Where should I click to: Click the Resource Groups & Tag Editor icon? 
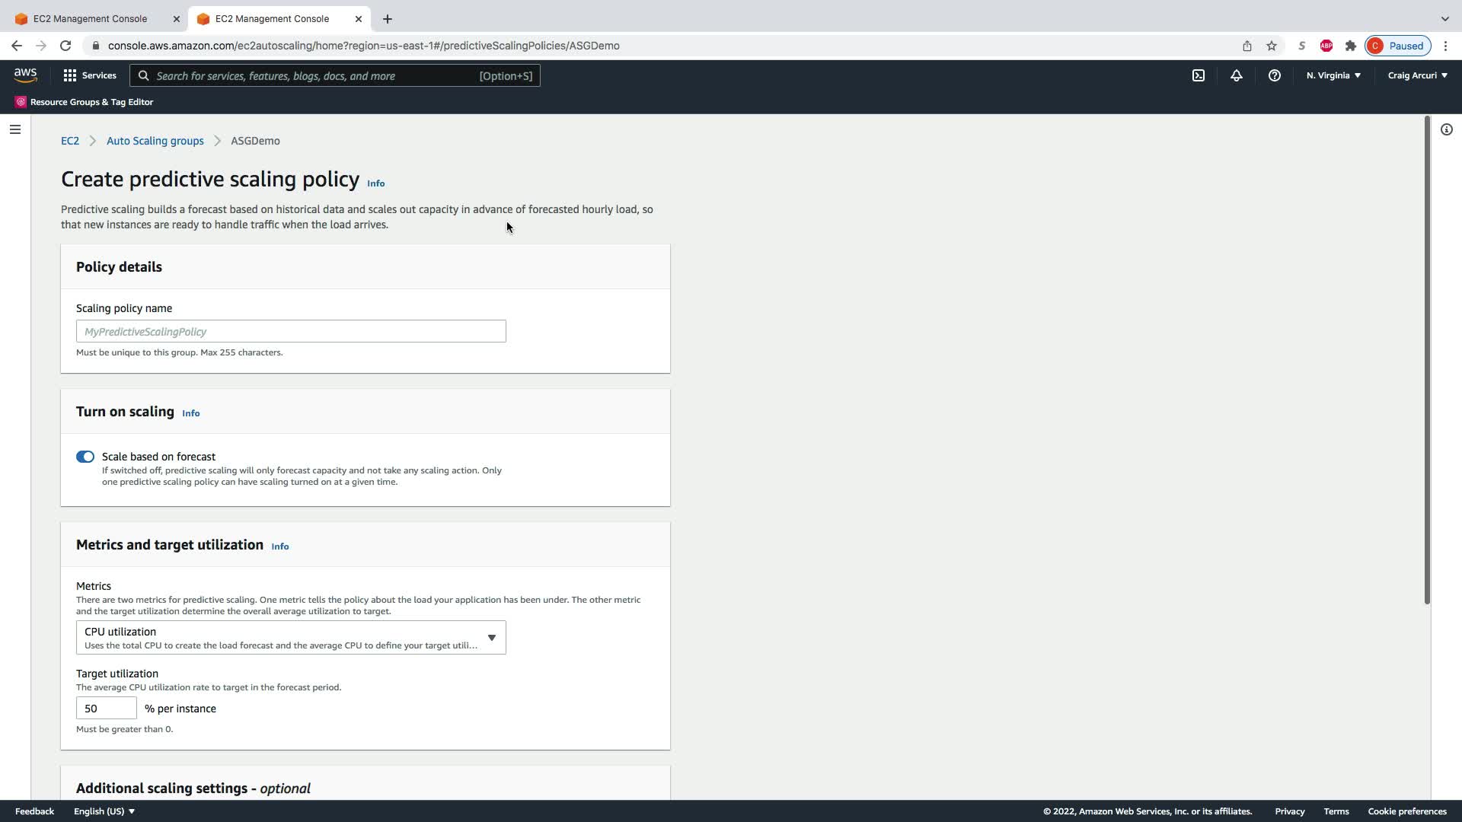[21, 102]
